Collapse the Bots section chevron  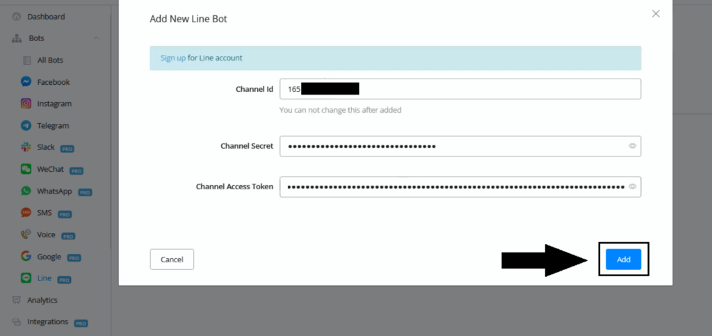pyautogui.click(x=96, y=38)
